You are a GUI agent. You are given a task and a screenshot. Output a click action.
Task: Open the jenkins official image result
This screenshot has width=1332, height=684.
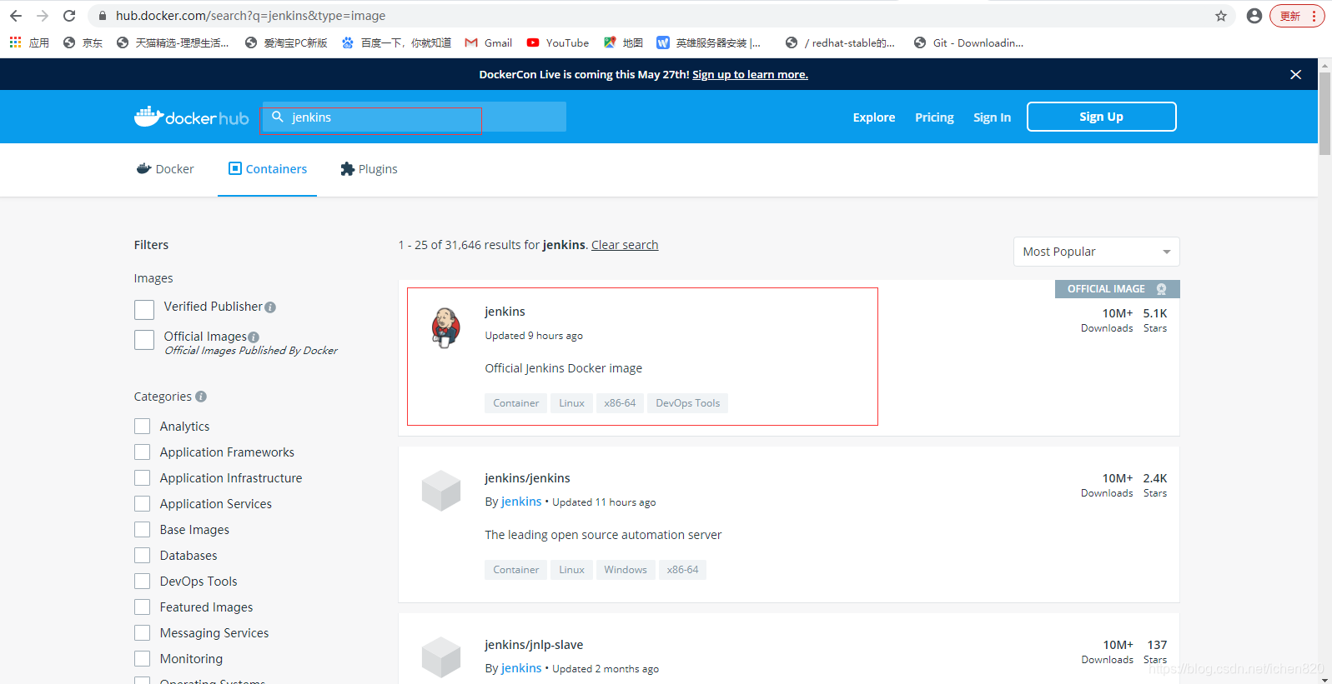[x=505, y=312]
